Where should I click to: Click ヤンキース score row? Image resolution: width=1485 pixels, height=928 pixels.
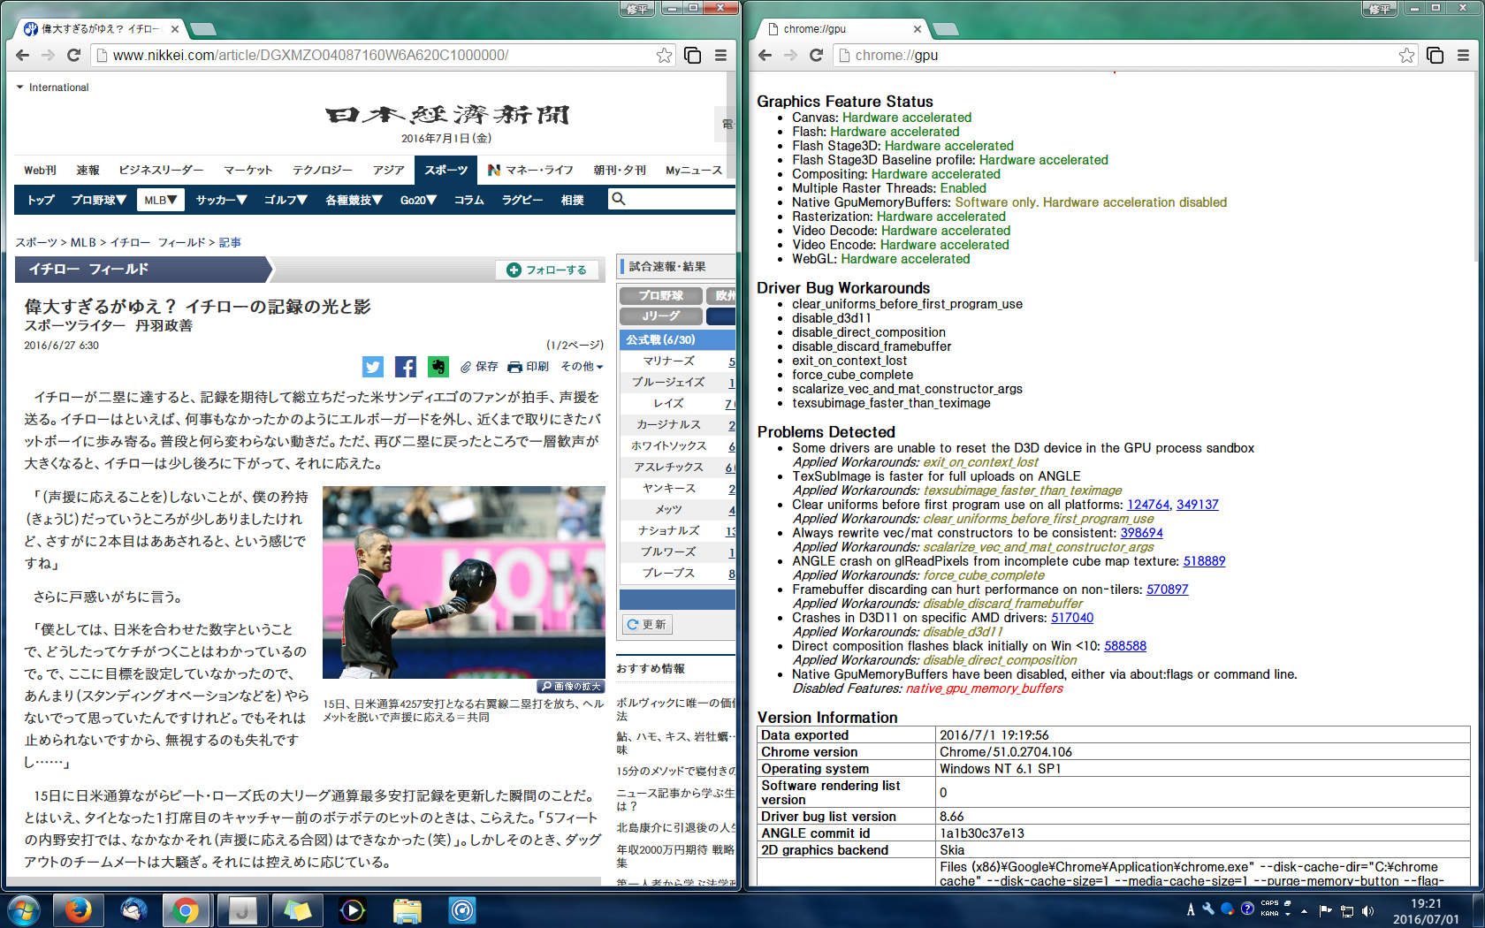677,489
